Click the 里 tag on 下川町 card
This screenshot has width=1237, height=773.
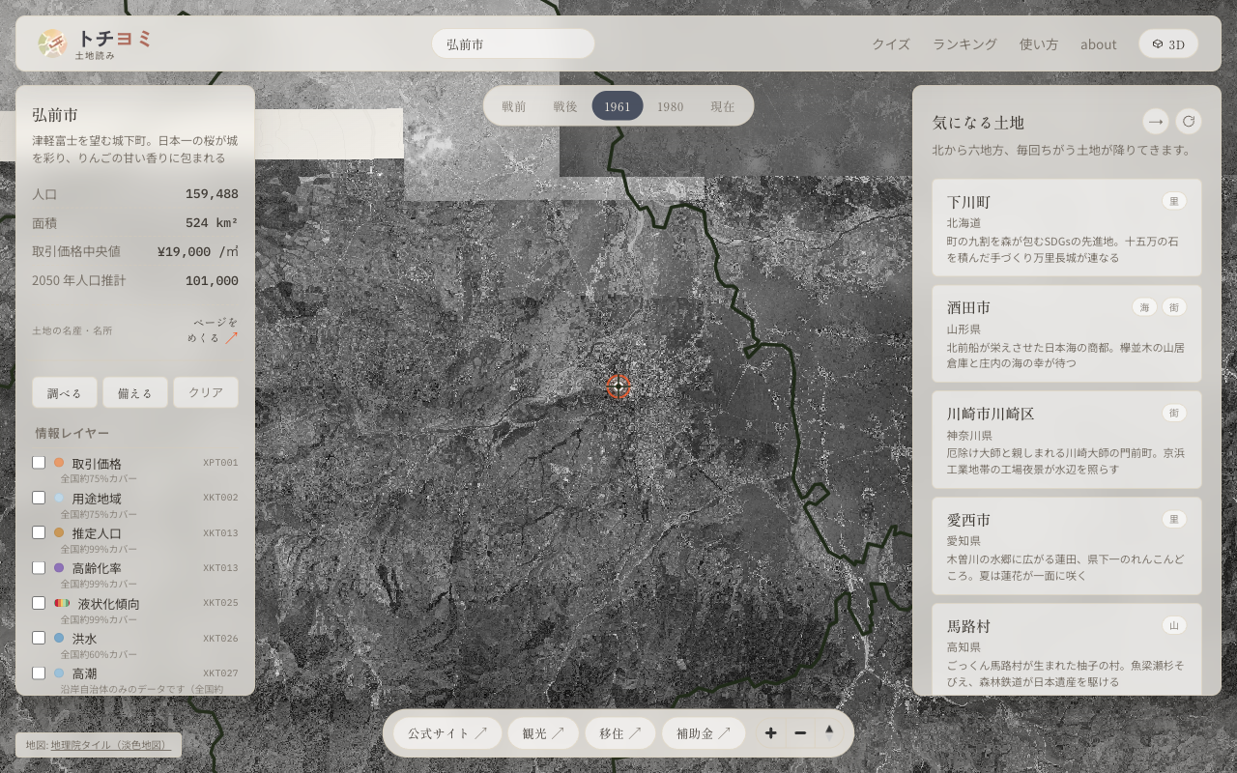[1174, 201]
